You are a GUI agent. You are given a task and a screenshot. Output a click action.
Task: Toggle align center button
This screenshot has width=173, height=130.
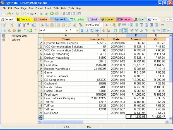[x=120, y=30]
